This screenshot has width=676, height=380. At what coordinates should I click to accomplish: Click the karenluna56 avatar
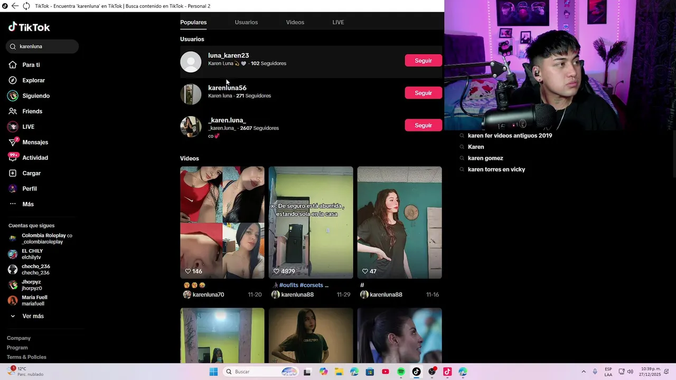point(191,94)
